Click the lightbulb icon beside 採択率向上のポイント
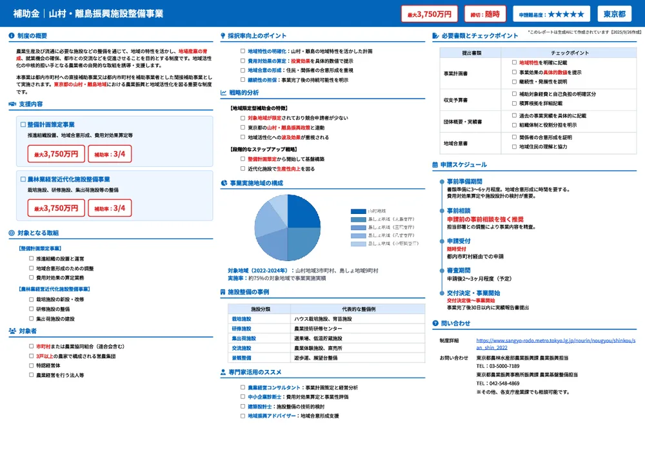 point(223,35)
